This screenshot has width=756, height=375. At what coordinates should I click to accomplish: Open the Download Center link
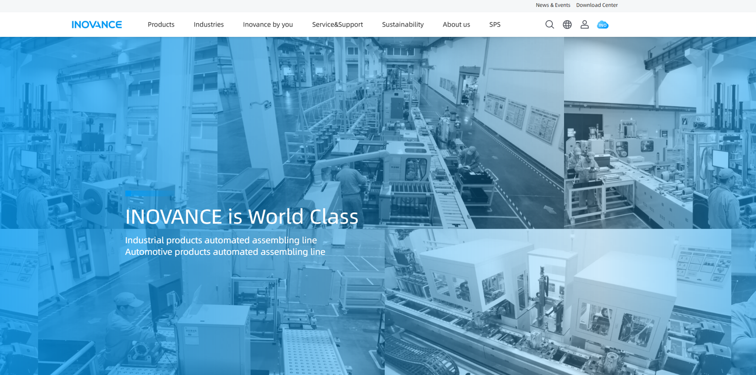597,5
